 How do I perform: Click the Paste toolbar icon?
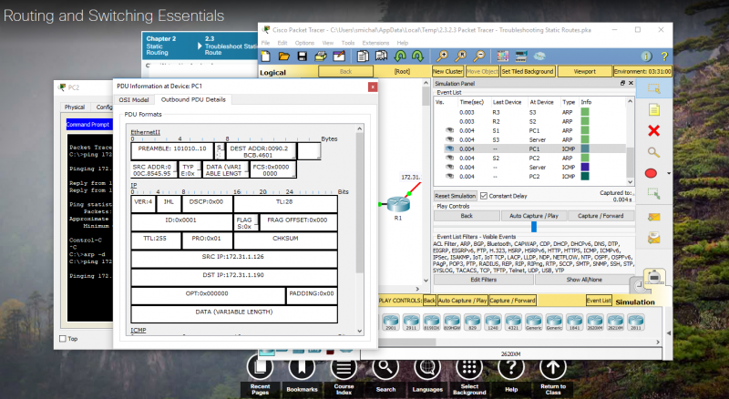tap(381, 56)
